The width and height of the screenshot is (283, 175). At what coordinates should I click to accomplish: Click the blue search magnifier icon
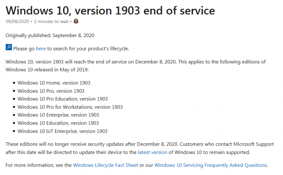coord(9,48)
